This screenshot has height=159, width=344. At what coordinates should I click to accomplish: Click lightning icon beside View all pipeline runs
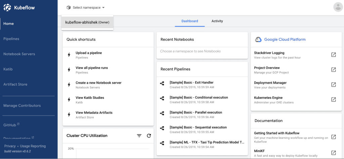tap(69, 70)
